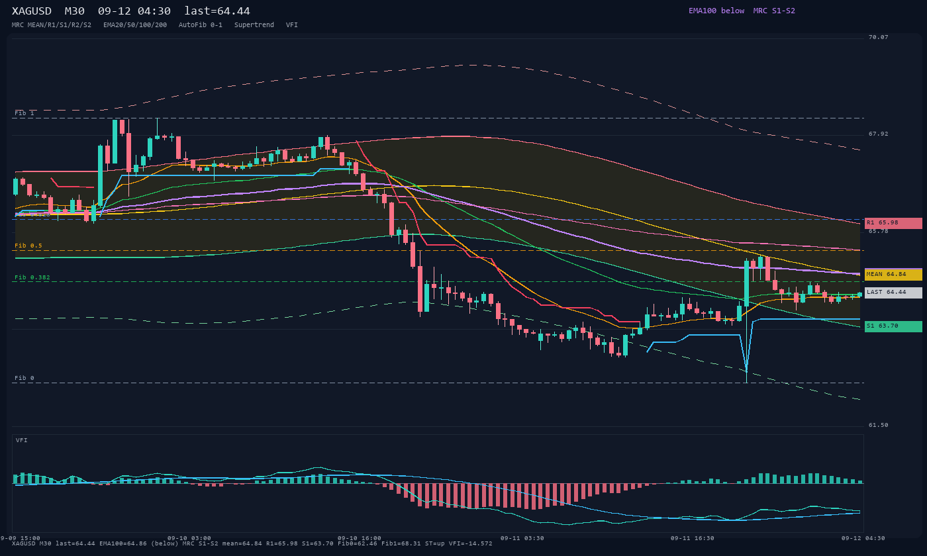
Task: Select the Fib 0.5 level label
Action: [x=28, y=246]
